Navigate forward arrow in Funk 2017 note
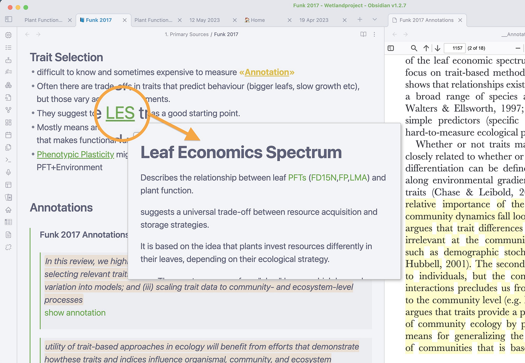525x363 pixels. (38, 34)
